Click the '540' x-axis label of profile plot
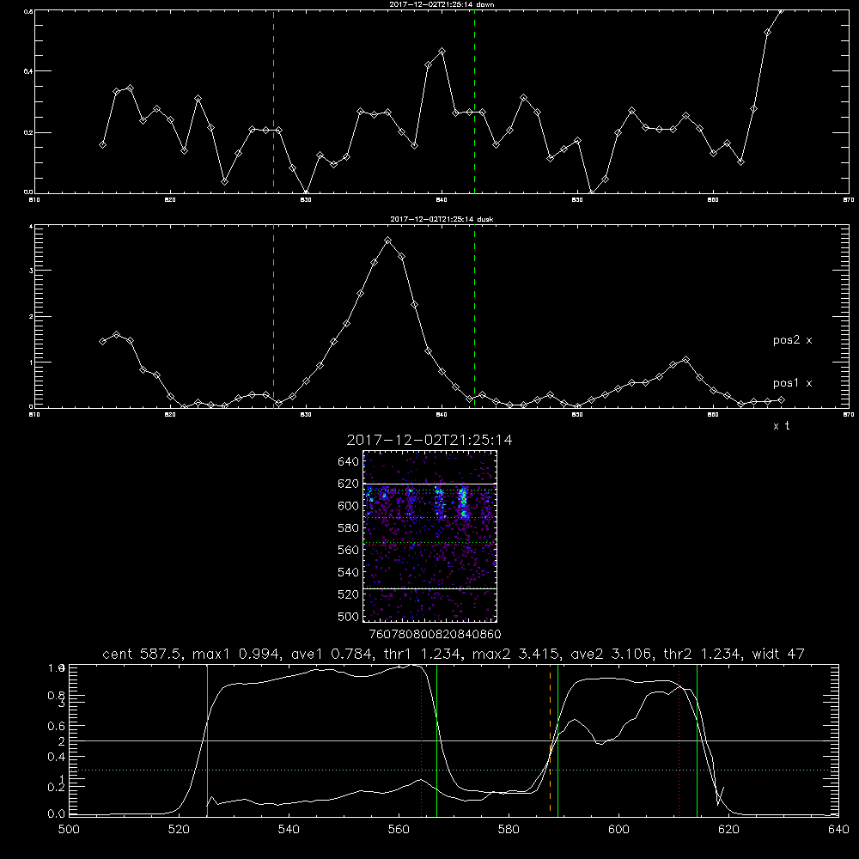Viewport: 859px width, 859px height. (289, 830)
